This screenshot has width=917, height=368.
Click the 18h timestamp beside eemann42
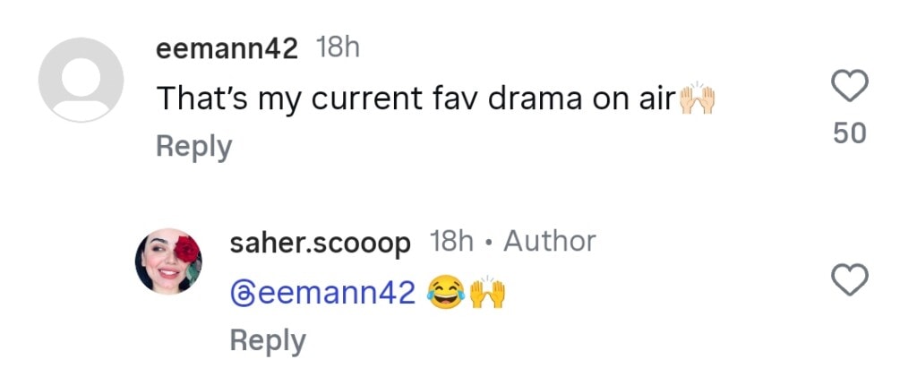point(338,48)
